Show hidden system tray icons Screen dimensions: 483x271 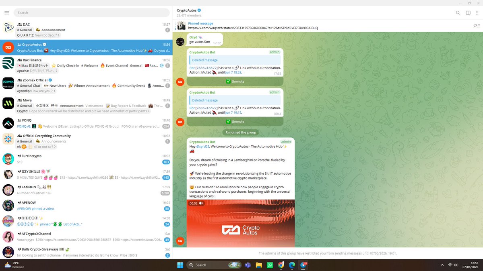pos(443,265)
